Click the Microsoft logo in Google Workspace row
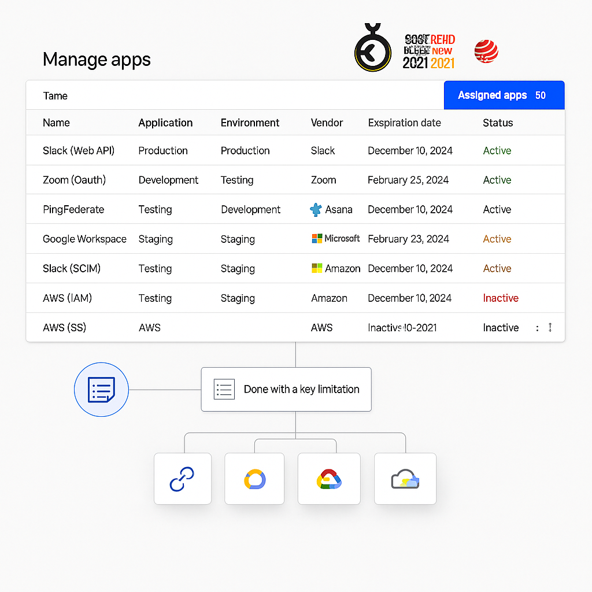The image size is (592, 592). point(317,239)
